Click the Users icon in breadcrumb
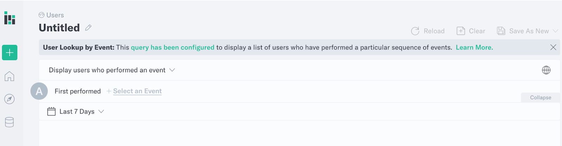Screen dimensions: 562x146 41,15
